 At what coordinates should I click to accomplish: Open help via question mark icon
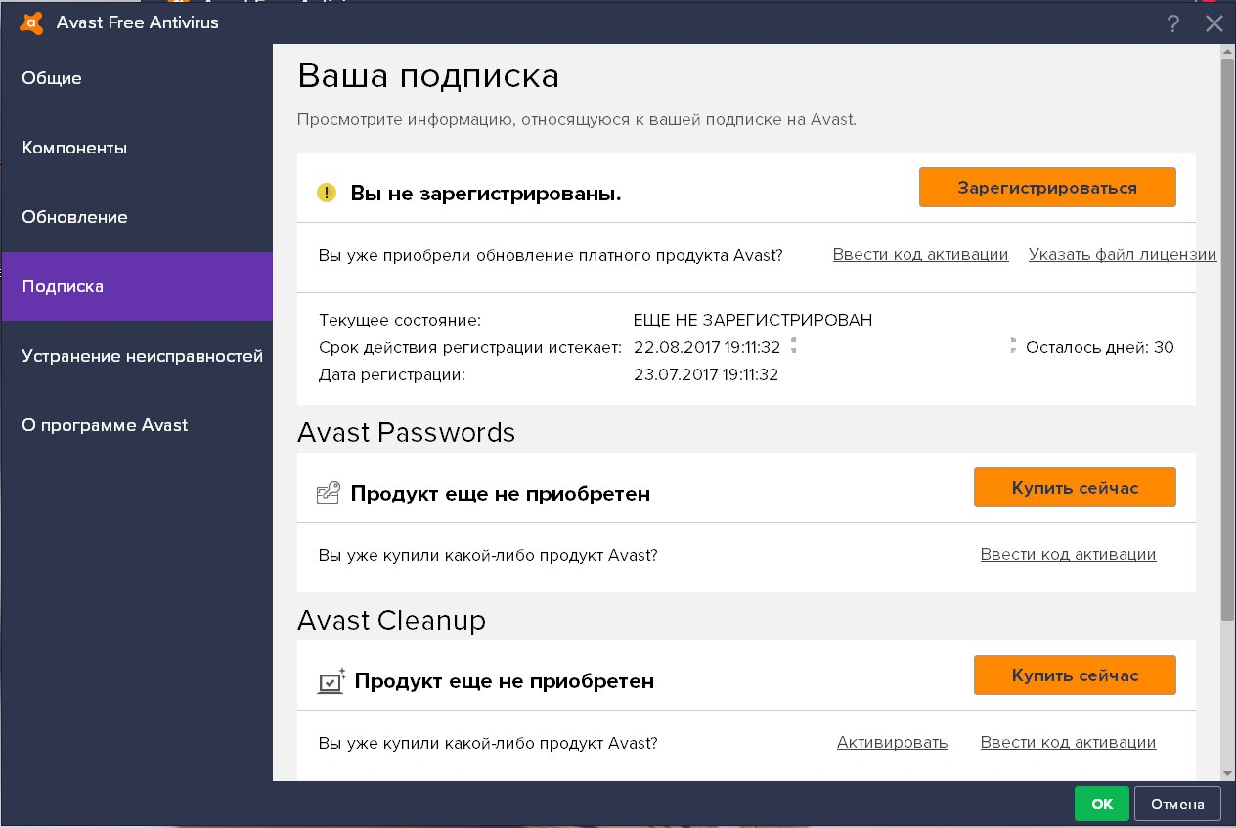tap(1173, 24)
